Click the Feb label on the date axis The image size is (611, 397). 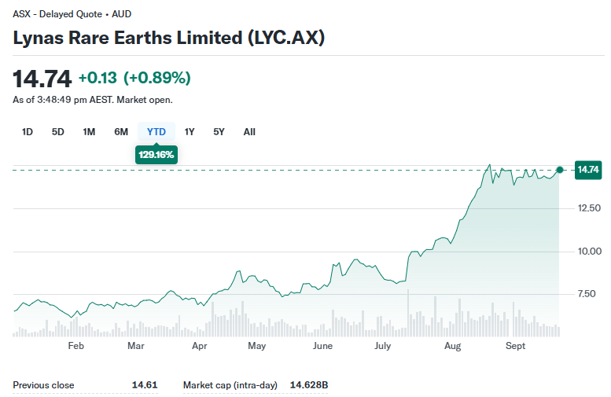75,346
